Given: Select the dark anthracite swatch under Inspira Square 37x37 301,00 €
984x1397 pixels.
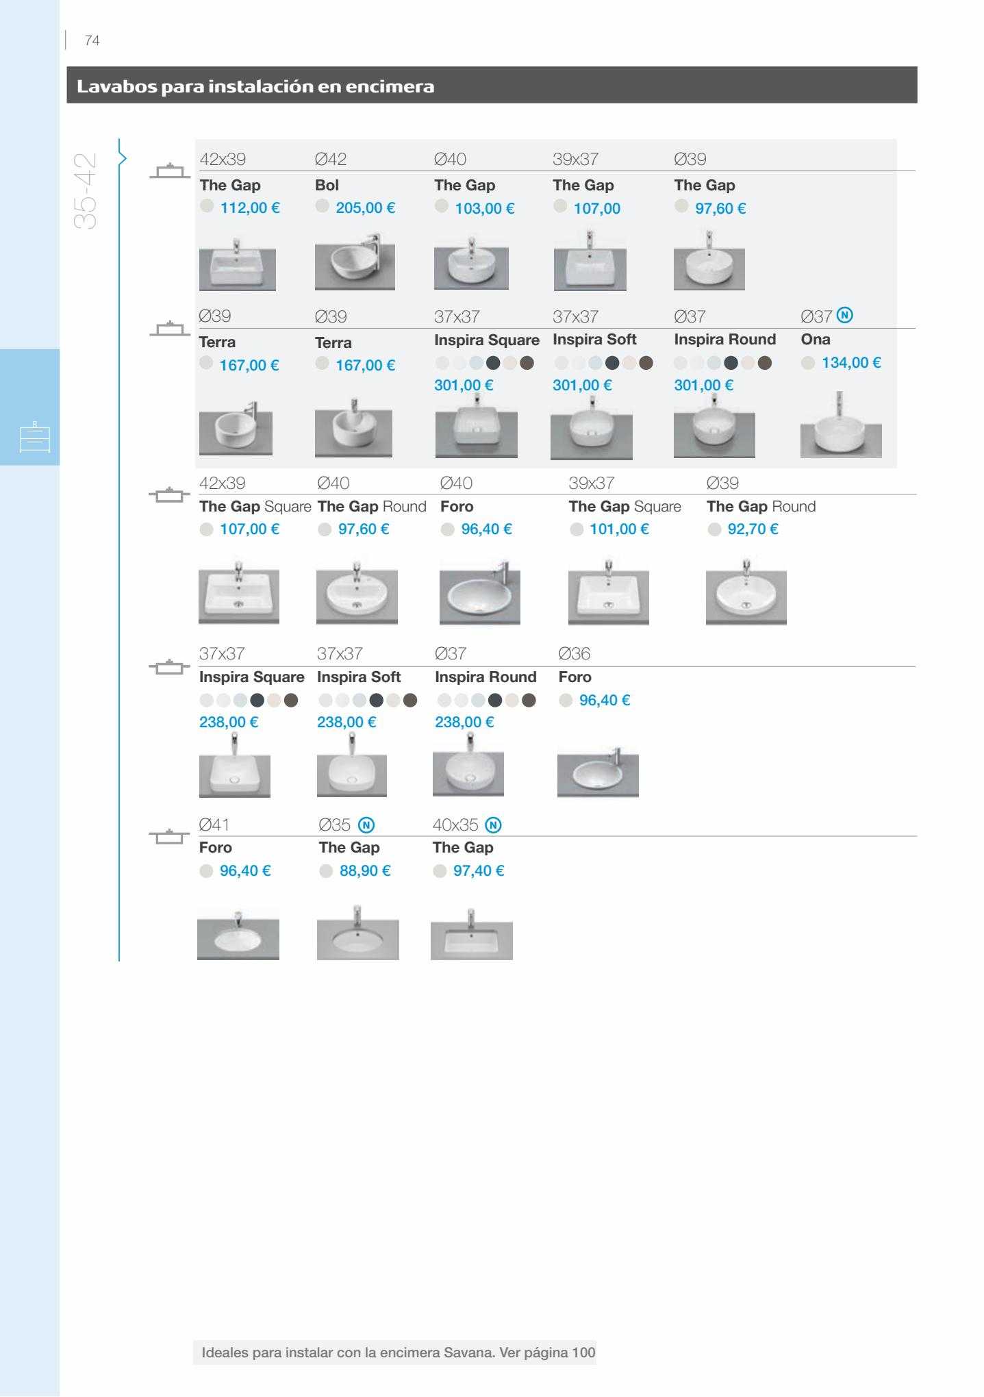Looking at the screenshot, I should tap(493, 363).
